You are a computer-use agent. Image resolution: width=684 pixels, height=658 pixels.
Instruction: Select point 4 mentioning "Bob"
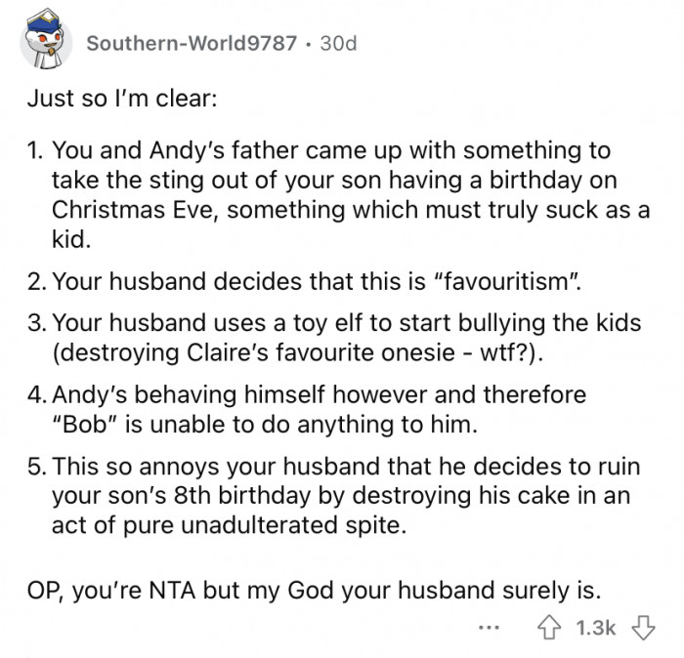click(307, 409)
